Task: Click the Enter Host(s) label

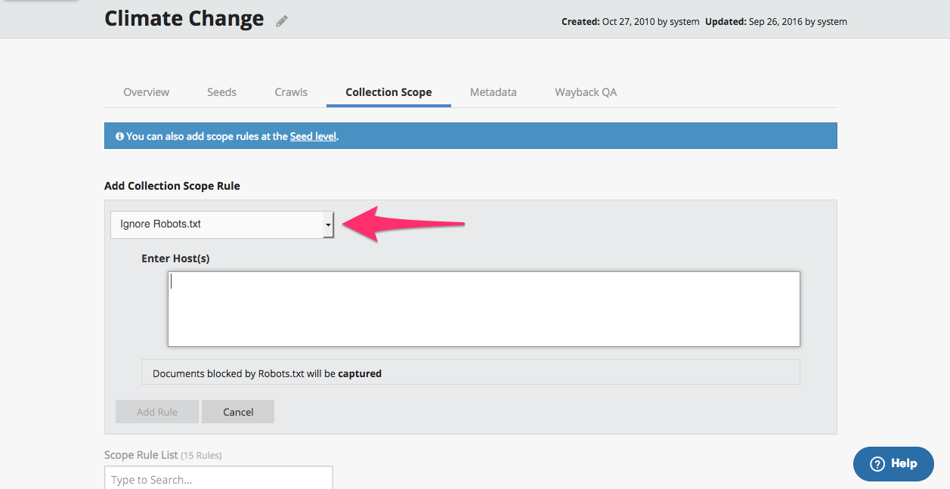Action: pos(175,258)
